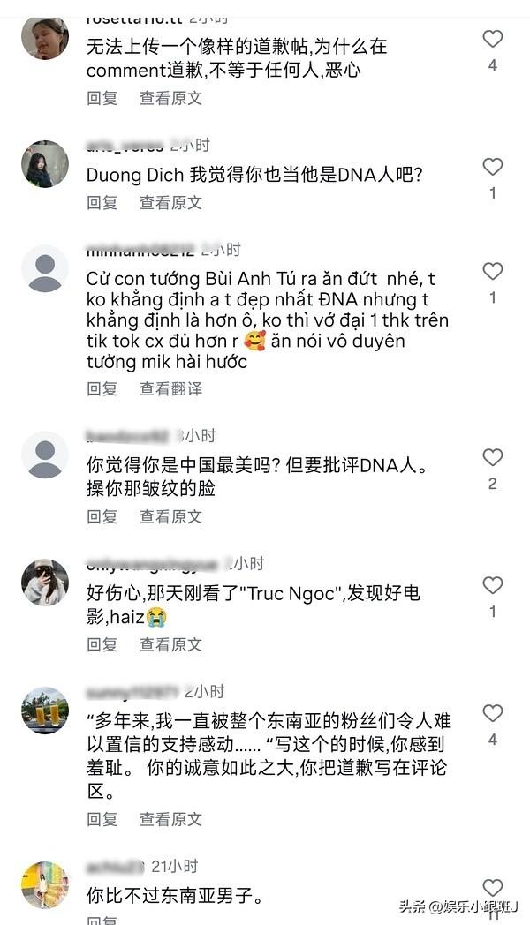Open avatar of first comment's author
The height and width of the screenshot is (925, 530).
(45, 38)
